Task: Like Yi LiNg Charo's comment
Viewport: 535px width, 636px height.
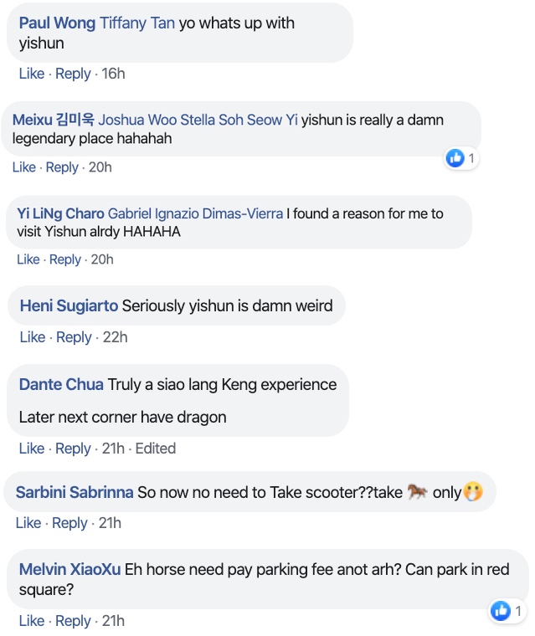Action: [x=28, y=259]
